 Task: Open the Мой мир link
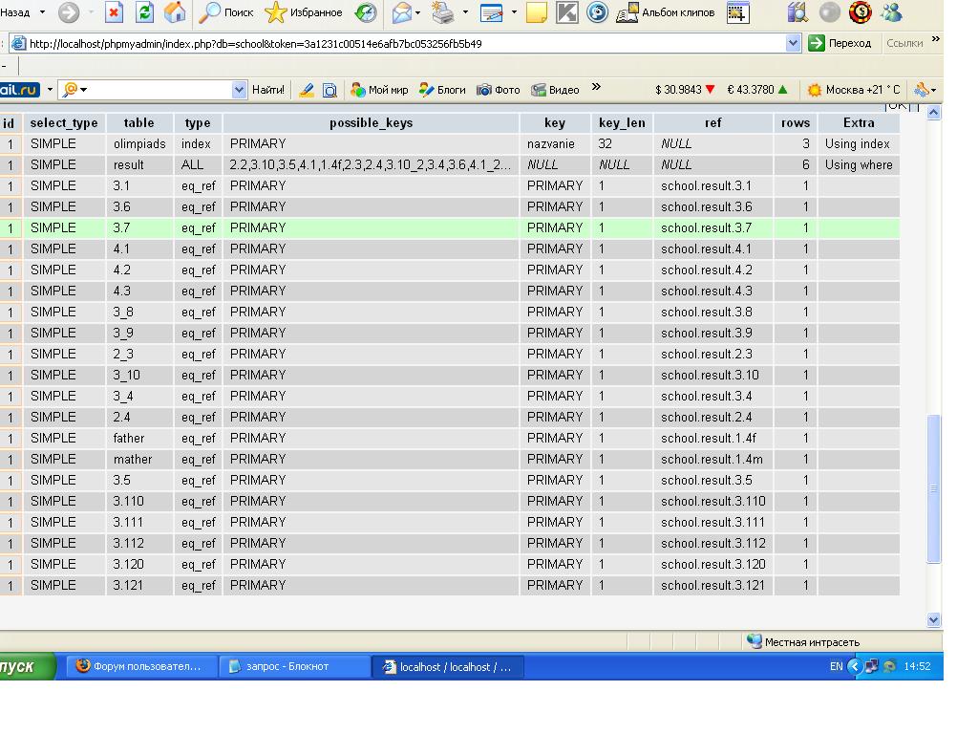coord(379,90)
